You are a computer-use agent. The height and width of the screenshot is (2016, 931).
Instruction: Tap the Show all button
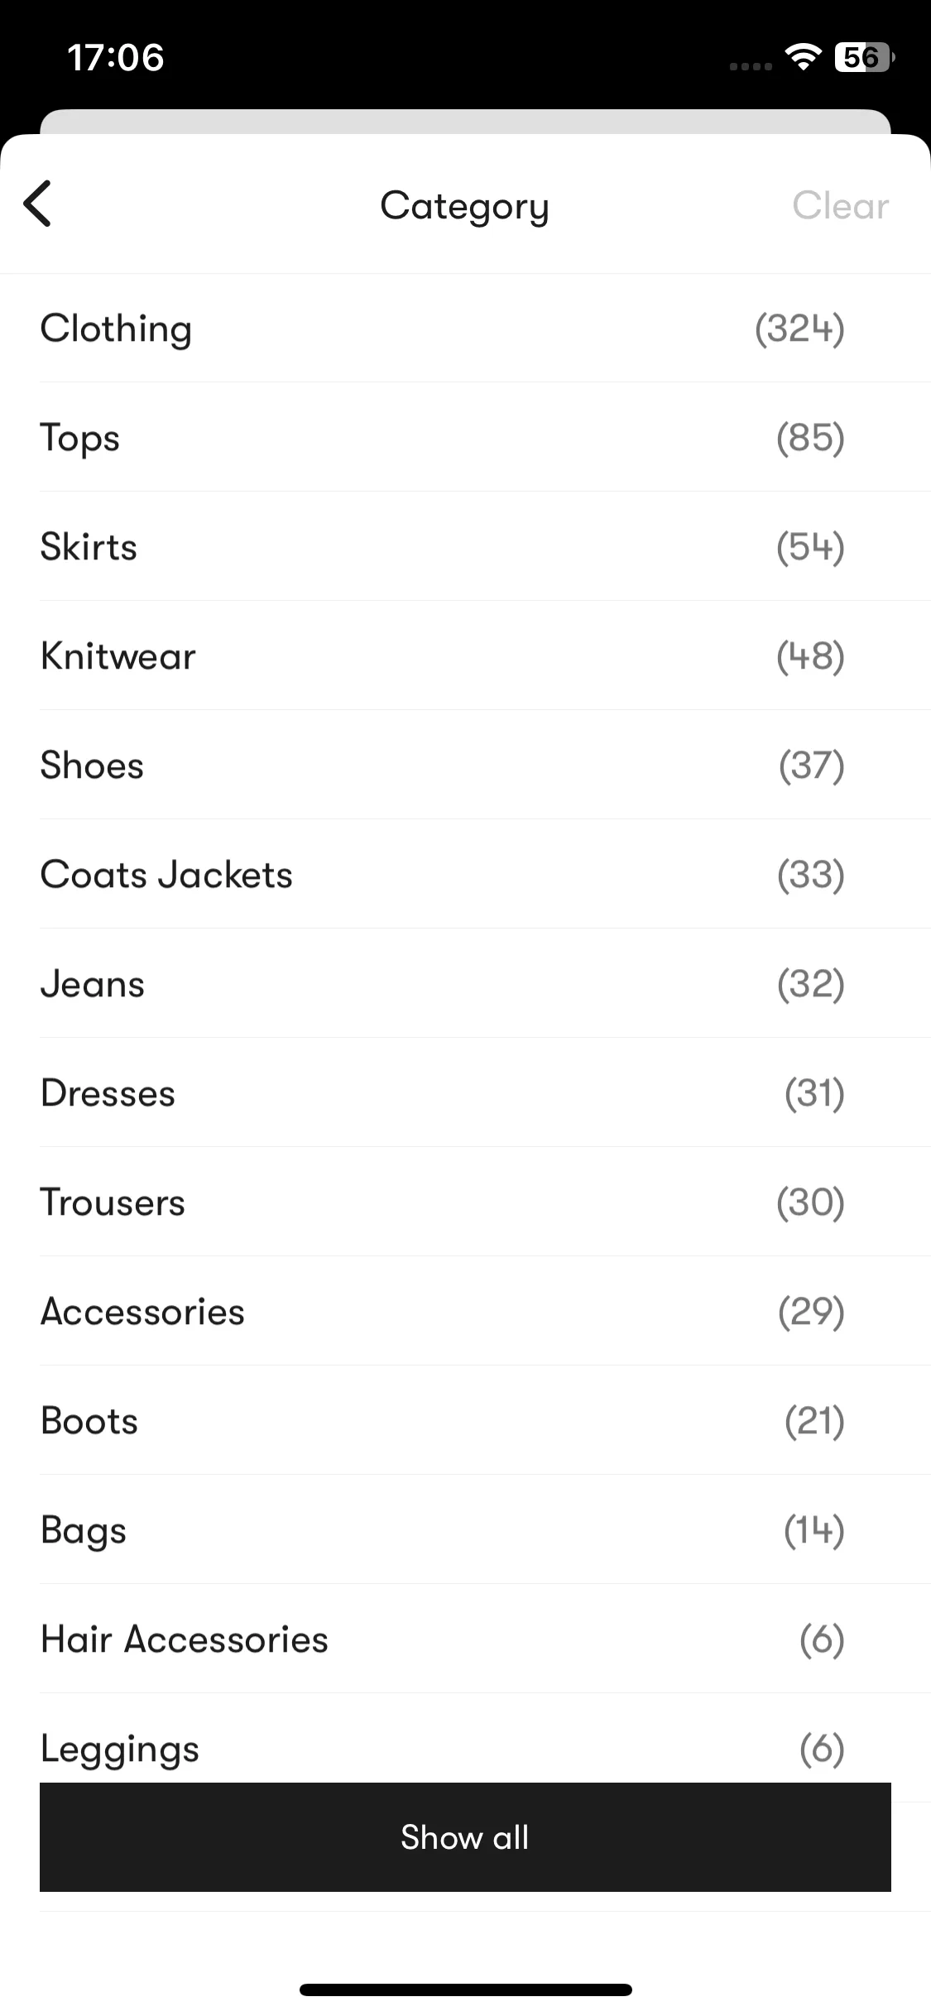tap(465, 1836)
